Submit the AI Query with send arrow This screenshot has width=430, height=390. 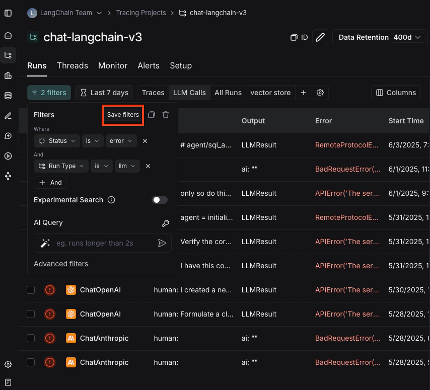tap(162, 243)
